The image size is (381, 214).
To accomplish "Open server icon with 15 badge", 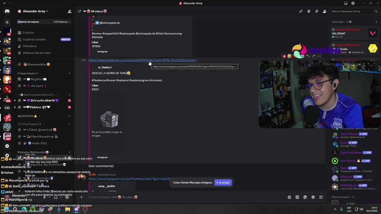I will [7, 32].
